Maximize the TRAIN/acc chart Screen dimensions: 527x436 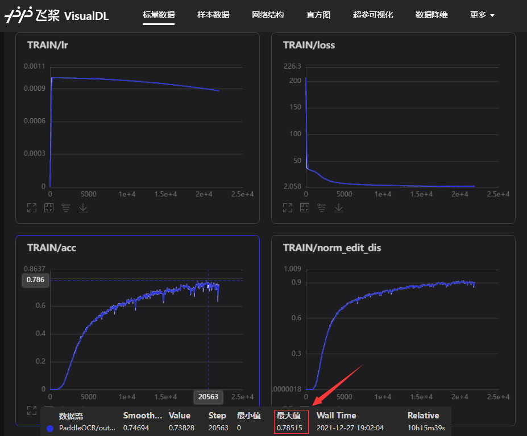(x=32, y=410)
